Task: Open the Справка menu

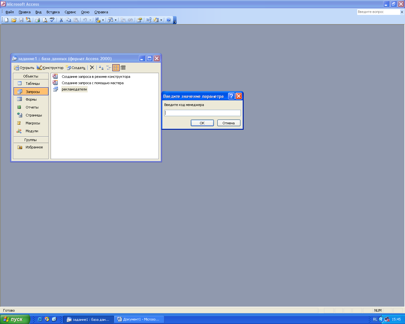Action: (x=101, y=12)
